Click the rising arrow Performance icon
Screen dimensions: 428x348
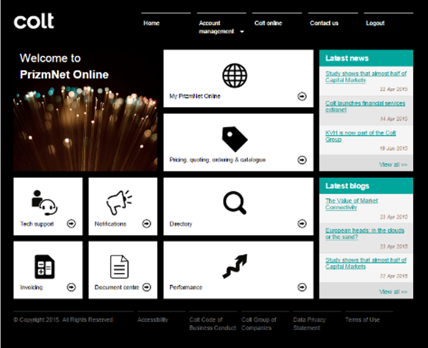coord(235,266)
